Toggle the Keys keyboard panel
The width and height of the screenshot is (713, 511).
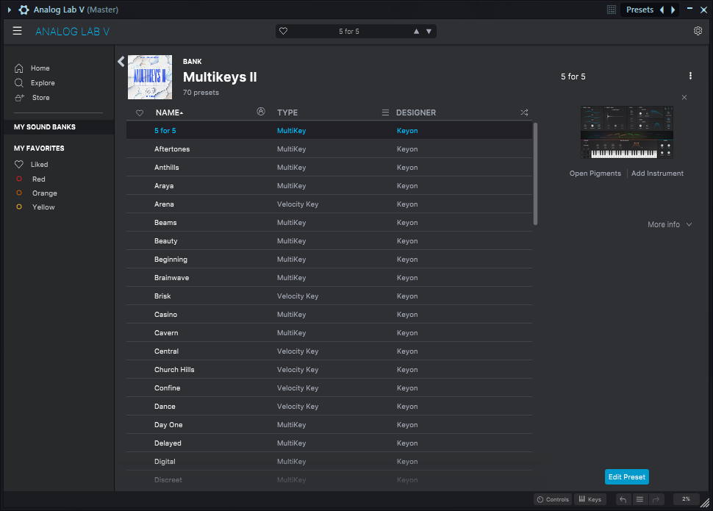pos(590,499)
